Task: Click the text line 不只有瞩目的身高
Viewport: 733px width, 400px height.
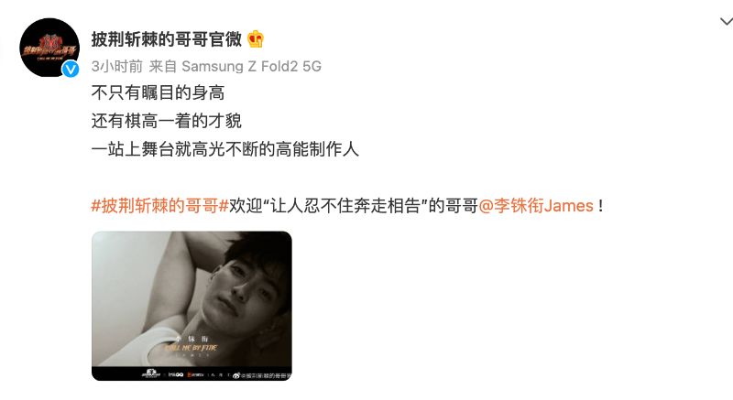Action: [x=158, y=92]
